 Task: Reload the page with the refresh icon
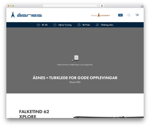coord(97,6)
